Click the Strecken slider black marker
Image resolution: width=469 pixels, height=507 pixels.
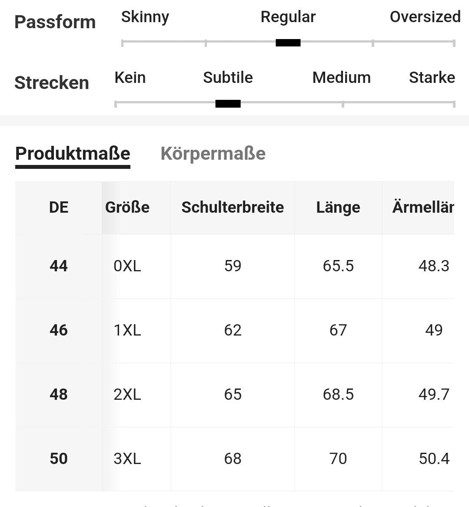click(x=228, y=104)
